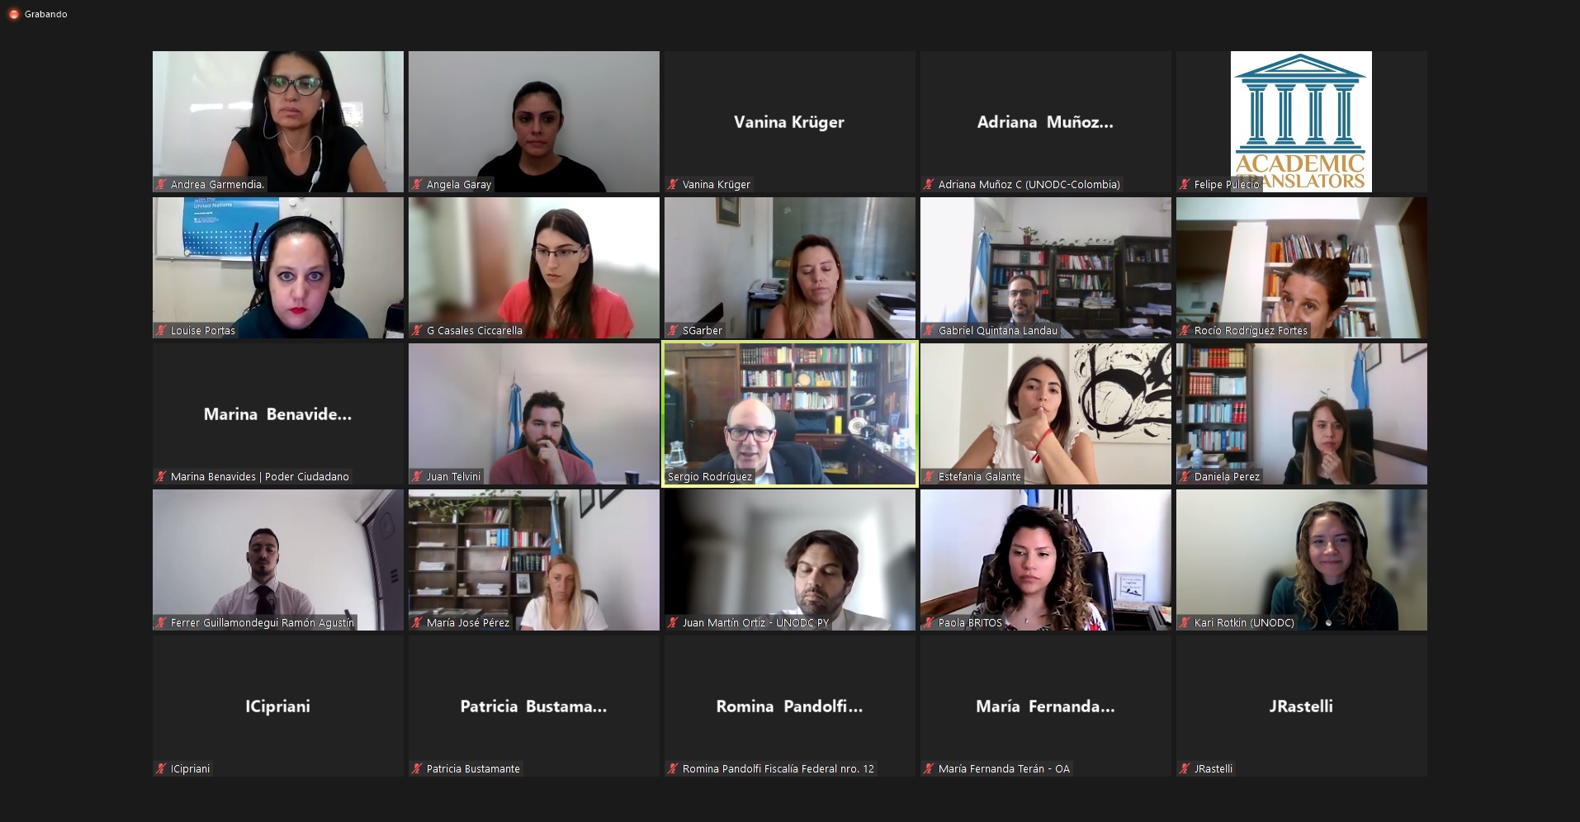Click Romina Pandolfi Fiscalía Federal name label
This screenshot has height=822, width=1580.
tap(778, 769)
